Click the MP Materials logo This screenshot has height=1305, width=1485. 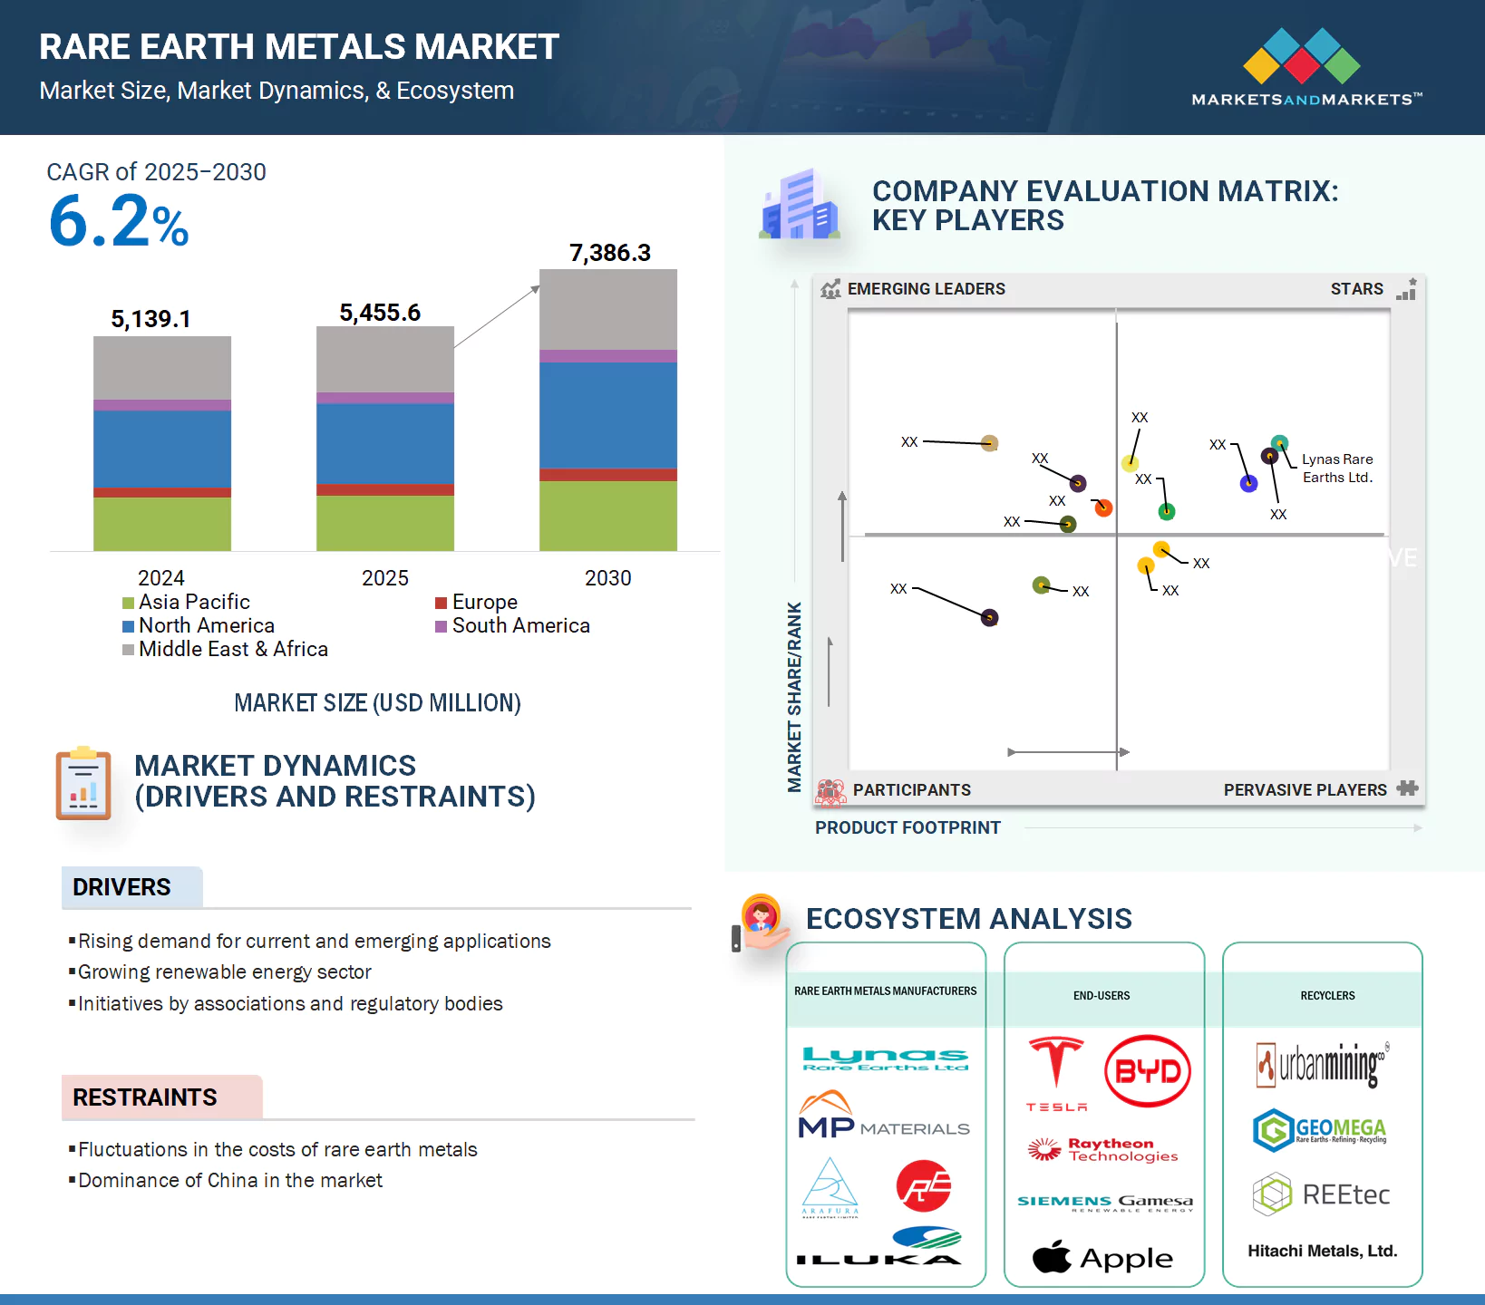click(883, 1116)
